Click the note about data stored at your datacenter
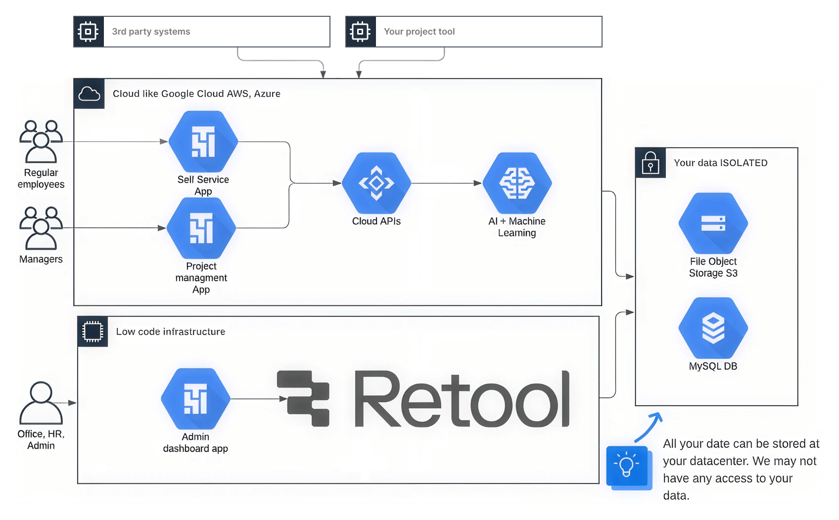 [741, 470]
